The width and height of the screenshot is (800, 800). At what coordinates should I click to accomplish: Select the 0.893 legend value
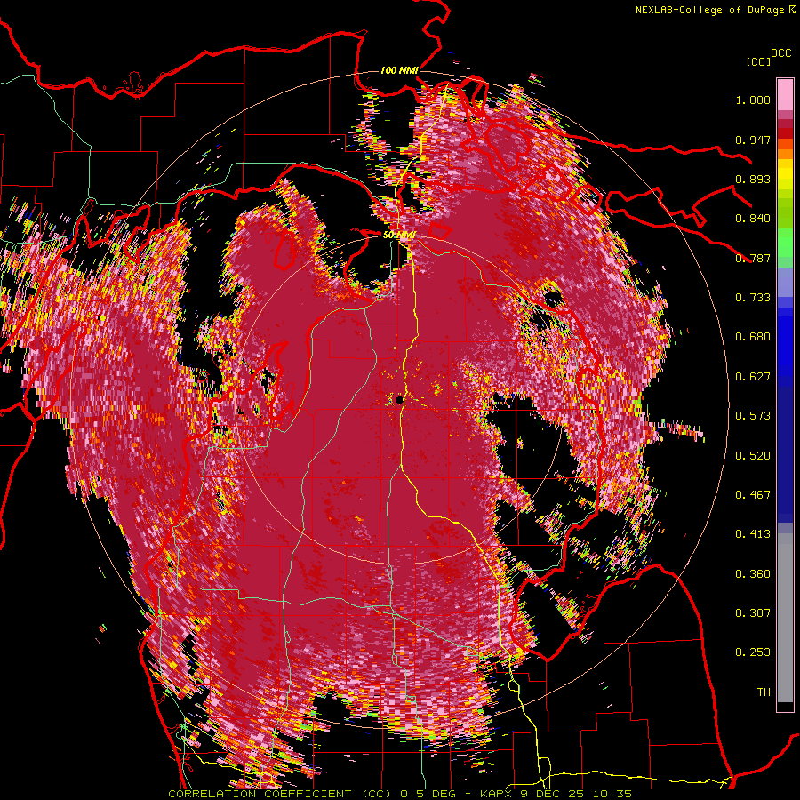753,179
